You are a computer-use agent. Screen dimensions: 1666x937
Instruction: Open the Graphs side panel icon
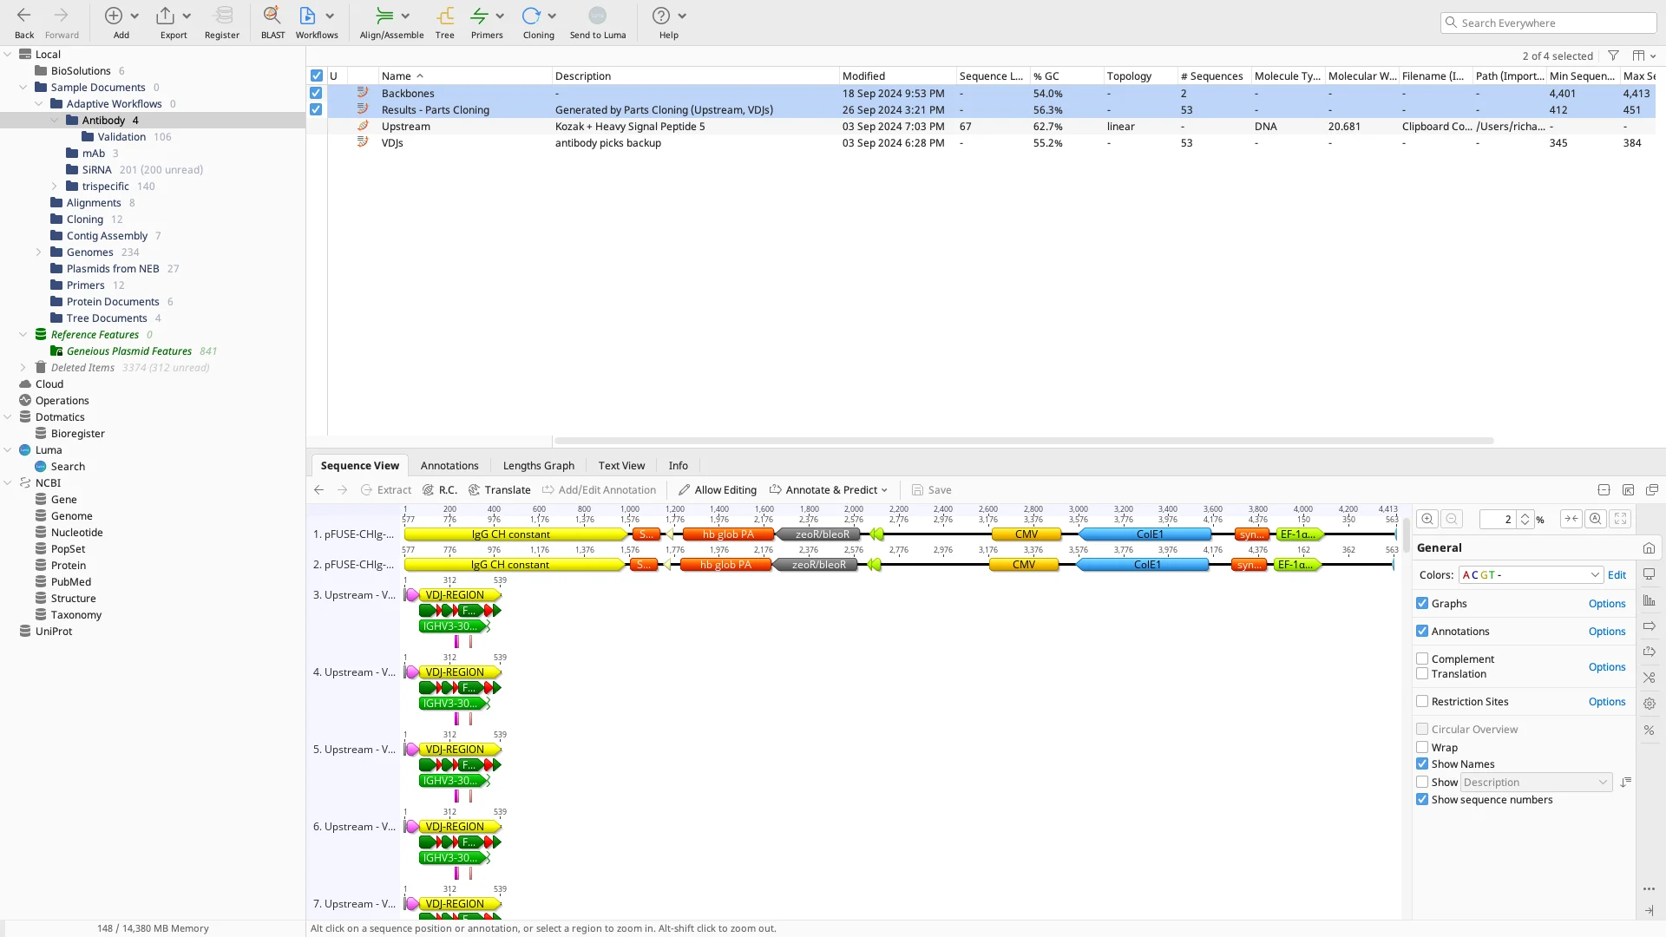click(1649, 600)
